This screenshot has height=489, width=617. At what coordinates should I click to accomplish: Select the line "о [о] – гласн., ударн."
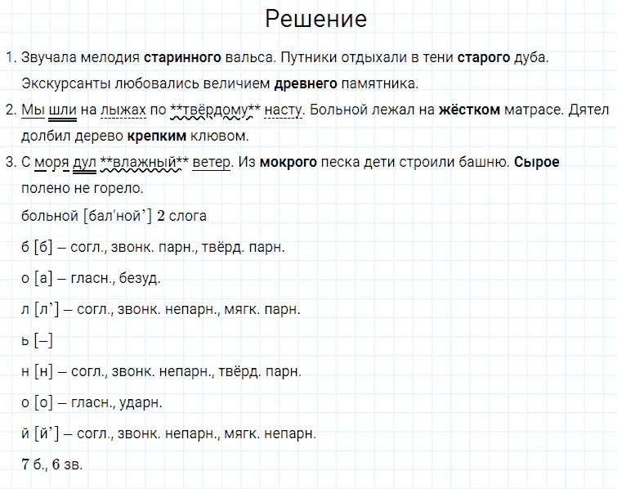click(92, 402)
